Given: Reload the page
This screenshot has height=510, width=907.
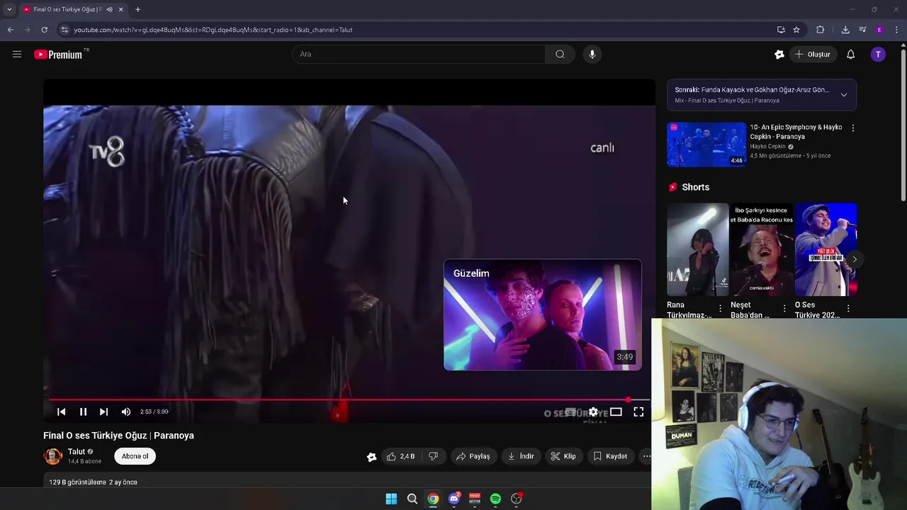Looking at the screenshot, I should pyautogui.click(x=44, y=30).
